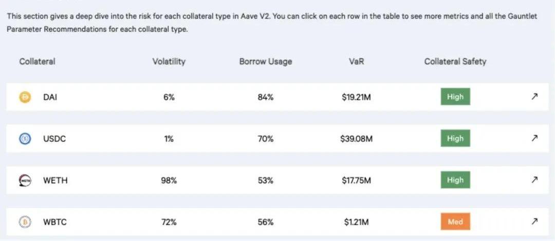Click the Collateral column header
This screenshot has height=241, width=555.
coord(37,62)
